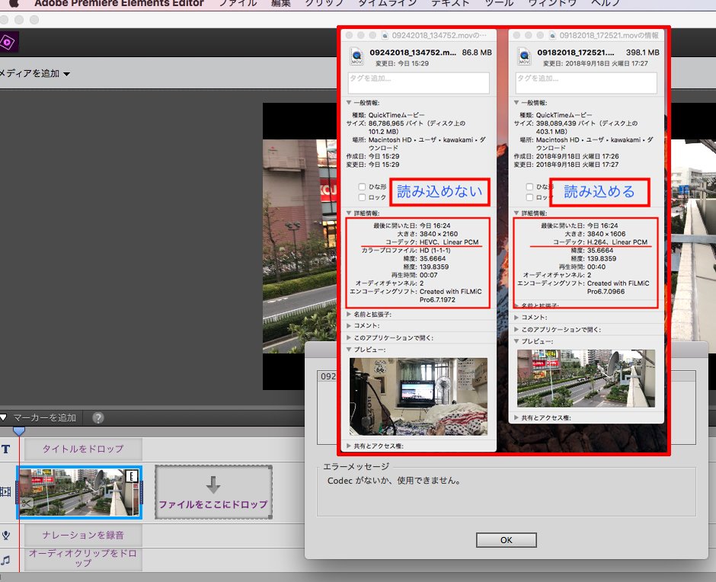This screenshot has width=716, height=582.
Task: Toggle ひな形 checkbox in 09182018 info window
Action: point(529,187)
